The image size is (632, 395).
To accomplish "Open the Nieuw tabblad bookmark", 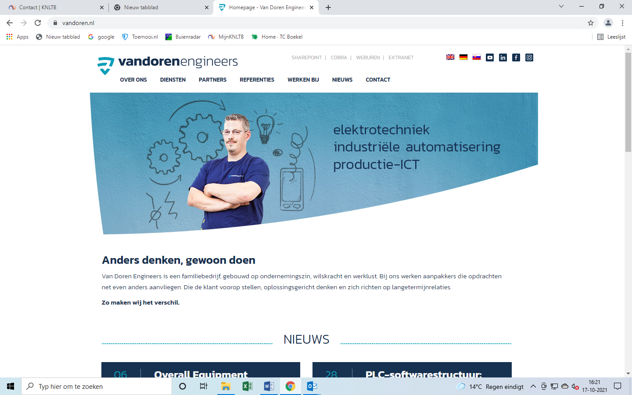I will point(58,37).
